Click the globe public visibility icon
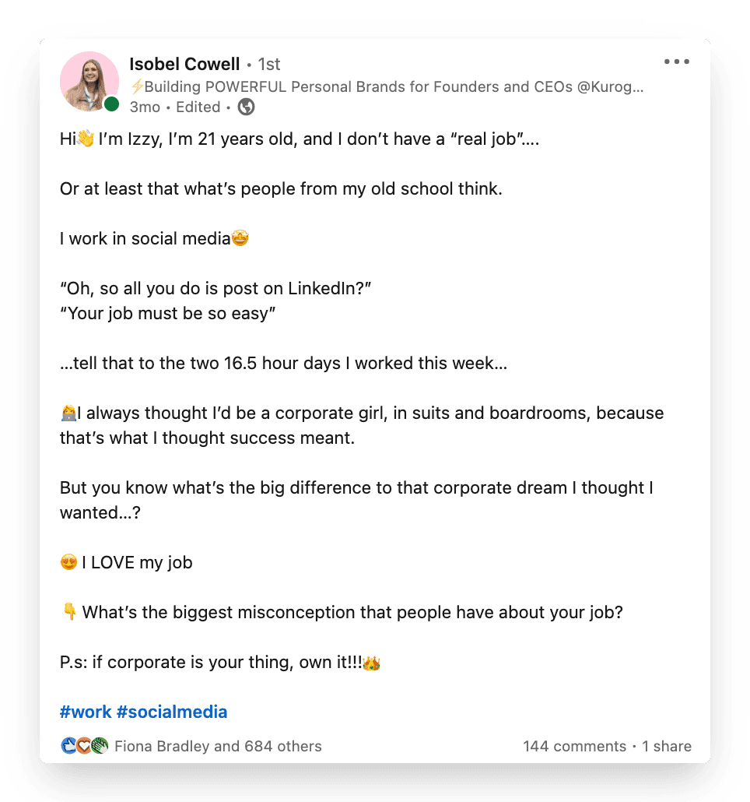Screen dimensions: 750x802 pyautogui.click(x=246, y=107)
